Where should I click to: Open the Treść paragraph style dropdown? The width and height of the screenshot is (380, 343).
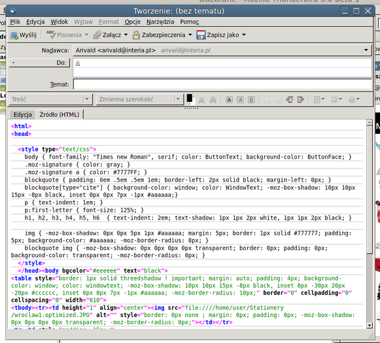tap(51, 99)
